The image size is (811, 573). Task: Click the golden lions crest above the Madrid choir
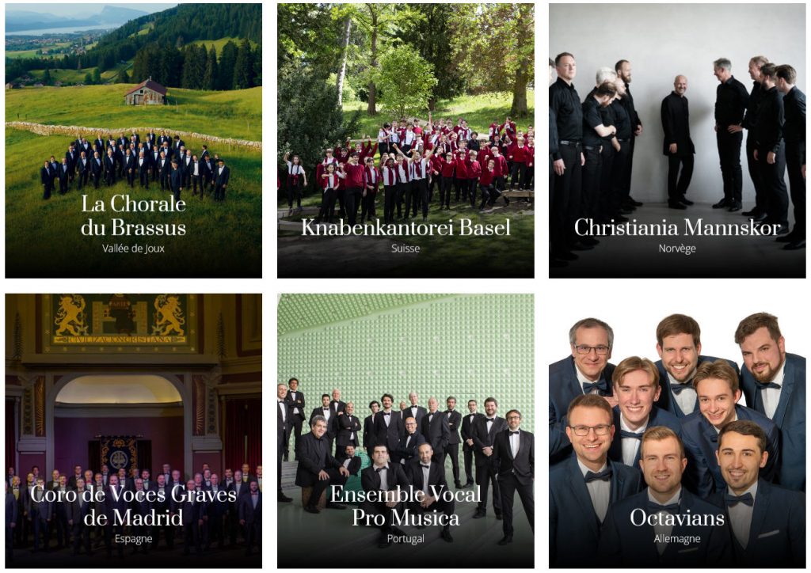pyautogui.click(x=120, y=319)
